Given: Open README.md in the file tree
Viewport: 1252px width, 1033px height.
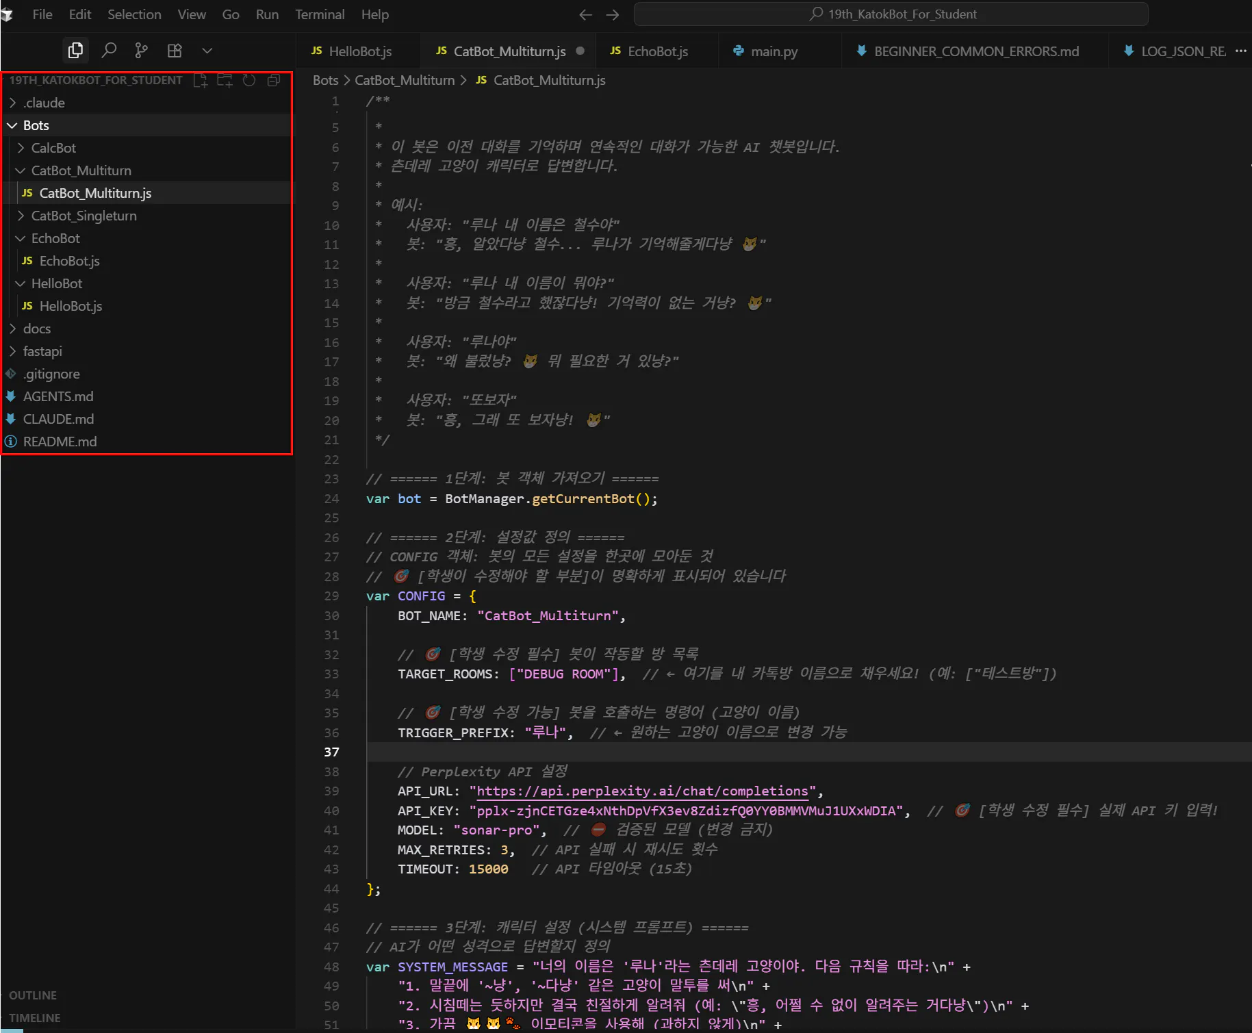Looking at the screenshot, I should point(60,442).
